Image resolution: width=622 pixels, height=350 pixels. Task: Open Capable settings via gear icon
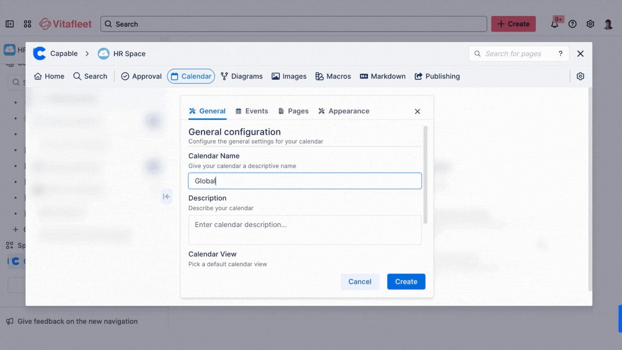pyautogui.click(x=580, y=76)
